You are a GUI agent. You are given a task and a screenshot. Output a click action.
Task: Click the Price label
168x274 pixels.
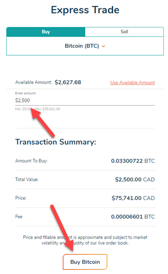pos(21,198)
